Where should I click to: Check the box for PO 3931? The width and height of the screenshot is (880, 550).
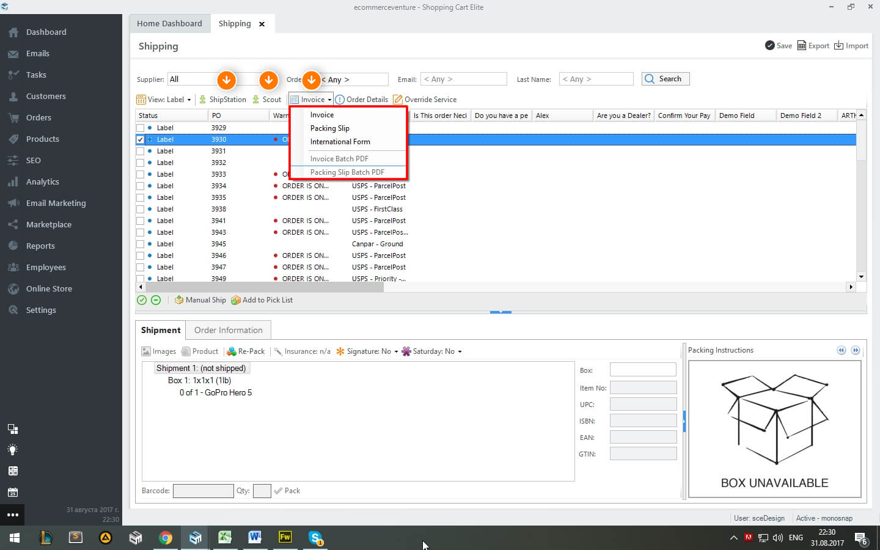point(141,152)
